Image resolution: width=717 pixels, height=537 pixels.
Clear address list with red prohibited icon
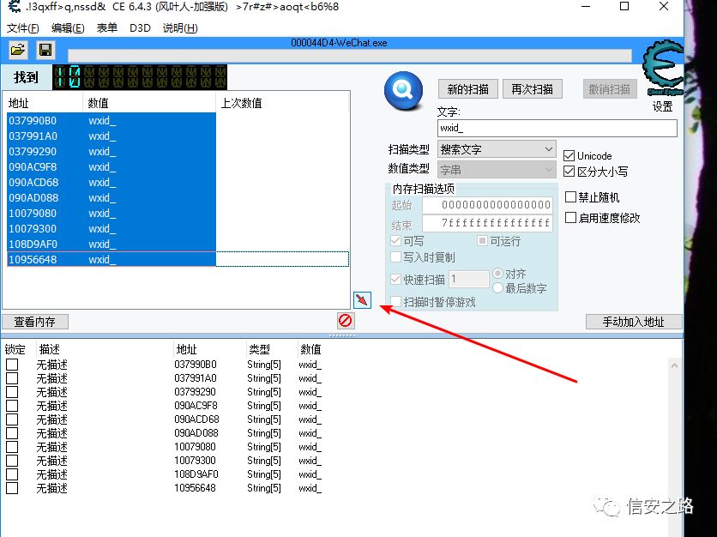346,321
